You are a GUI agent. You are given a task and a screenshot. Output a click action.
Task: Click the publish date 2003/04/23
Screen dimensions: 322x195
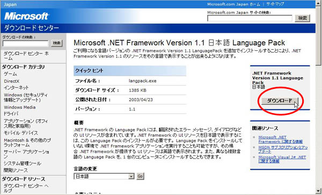click(141, 100)
